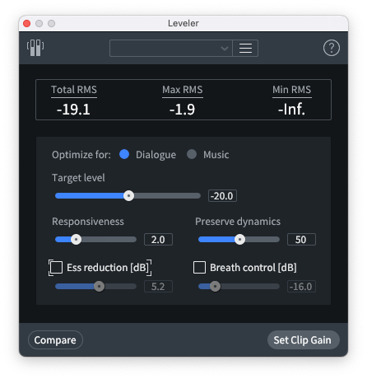Image resolution: width=367 pixels, height=379 pixels.
Task: Click the Target level value field -20.0
Action: pos(222,196)
